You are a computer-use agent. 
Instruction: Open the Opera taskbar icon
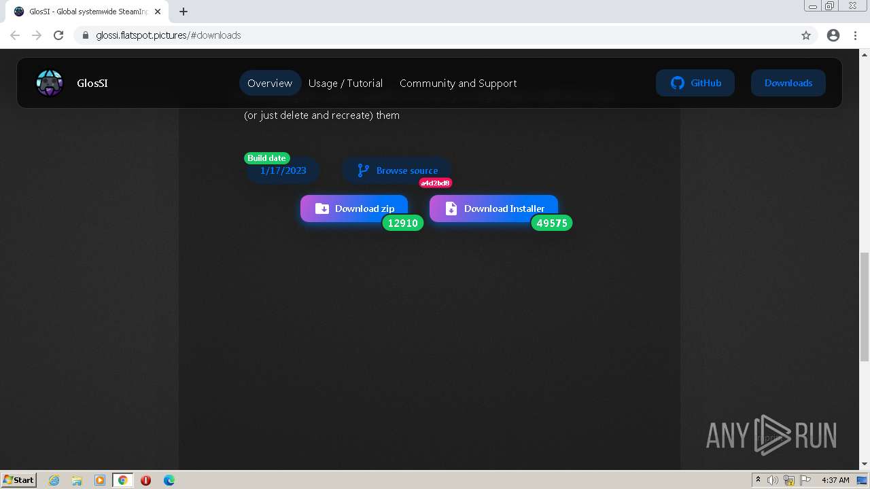(145, 480)
